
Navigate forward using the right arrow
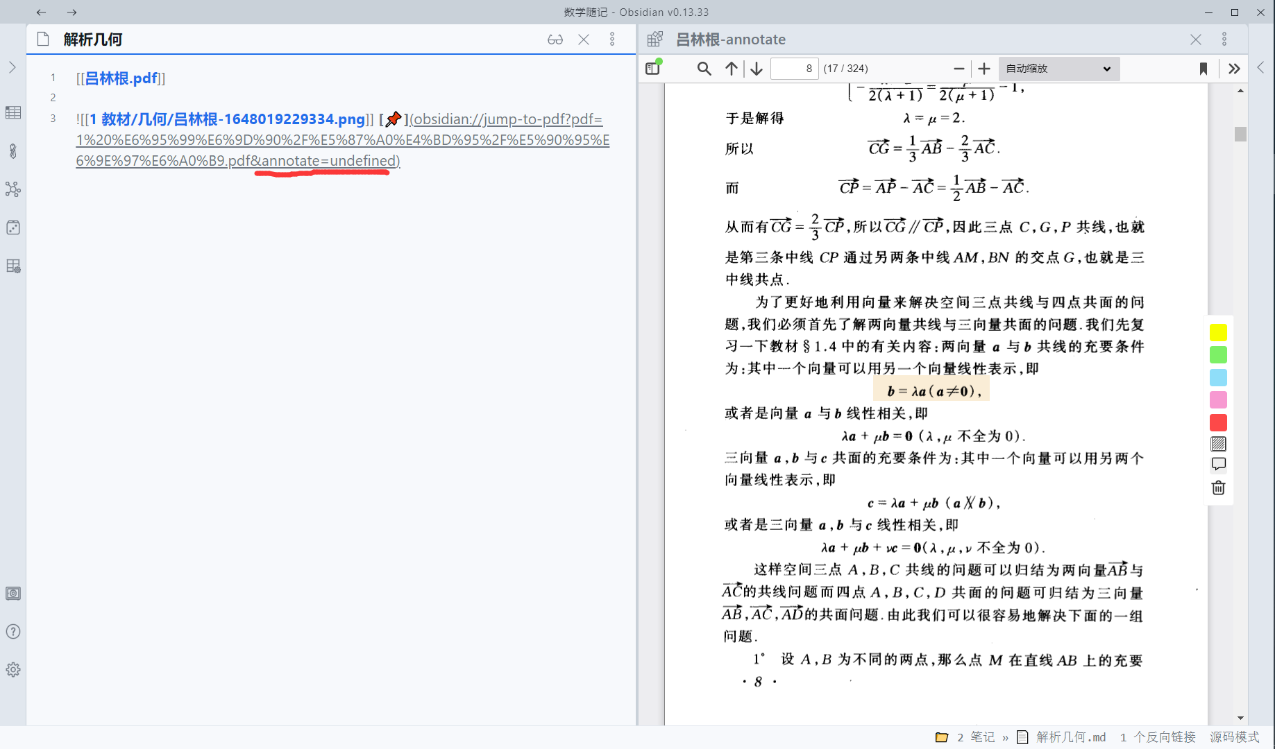click(x=71, y=12)
